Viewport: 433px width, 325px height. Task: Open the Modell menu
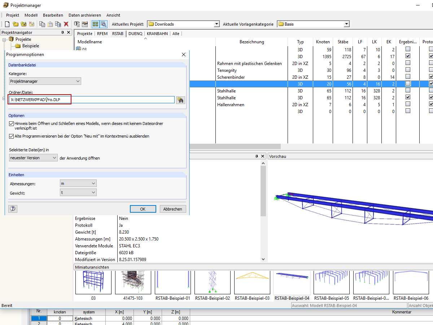[31, 15]
